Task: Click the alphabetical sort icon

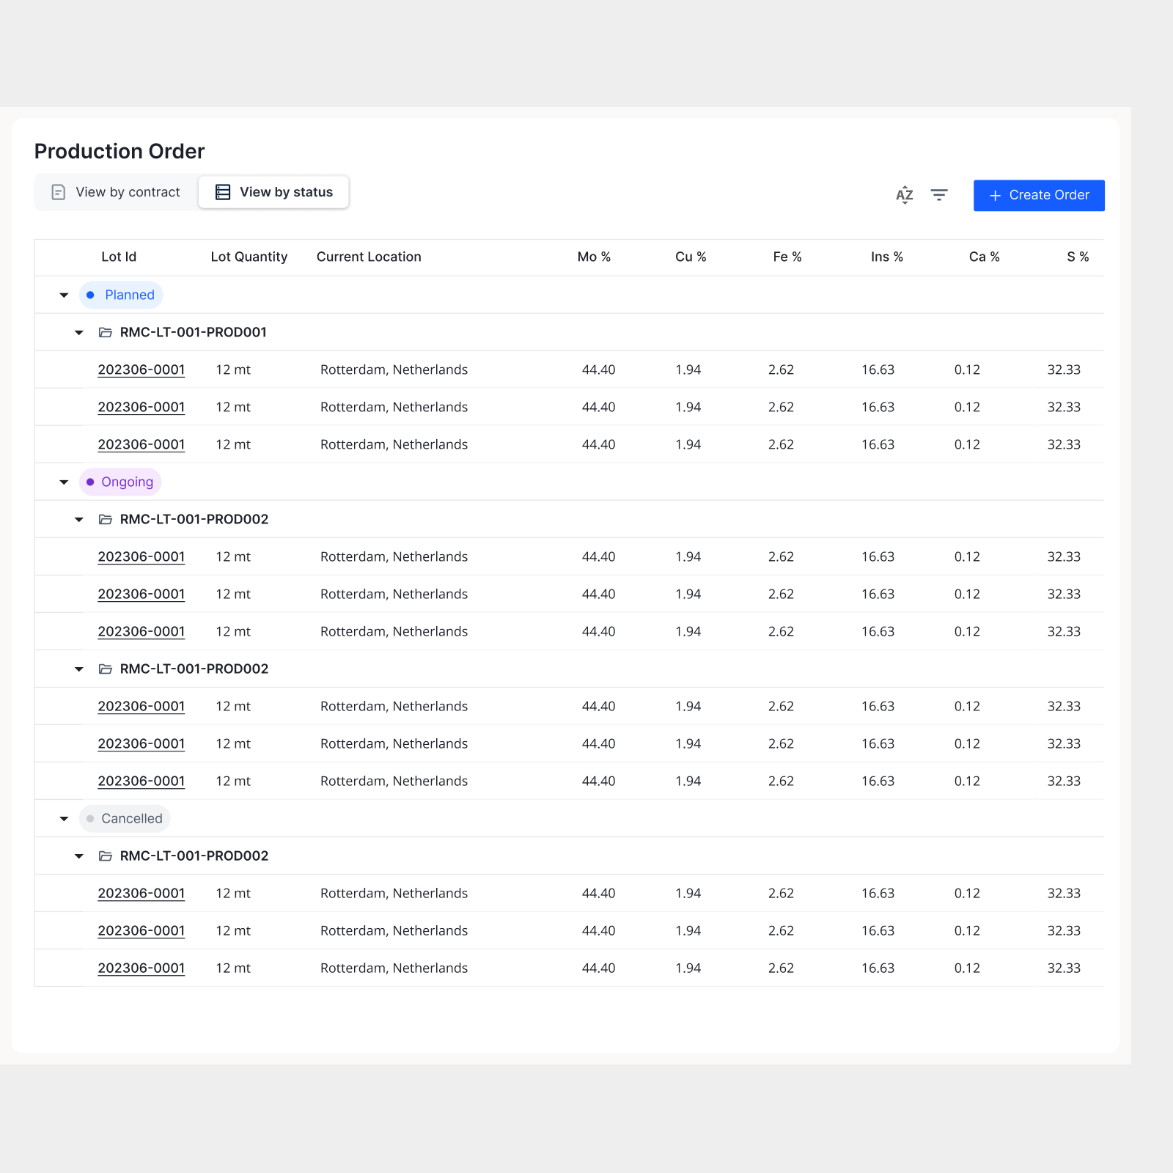Action: (905, 195)
